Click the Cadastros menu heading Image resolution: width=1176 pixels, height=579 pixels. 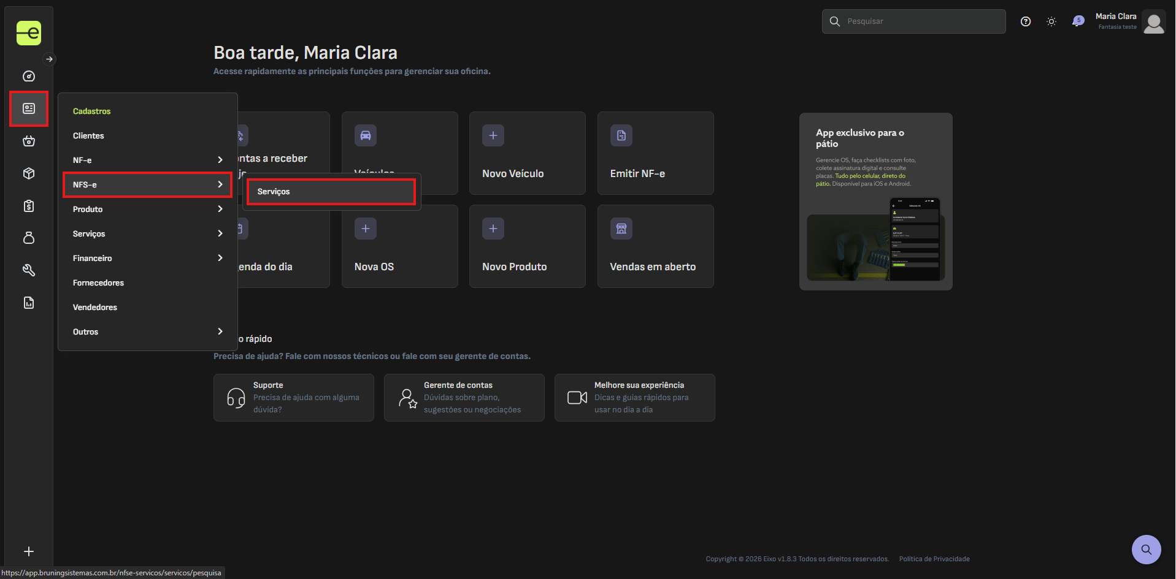pyautogui.click(x=92, y=111)
